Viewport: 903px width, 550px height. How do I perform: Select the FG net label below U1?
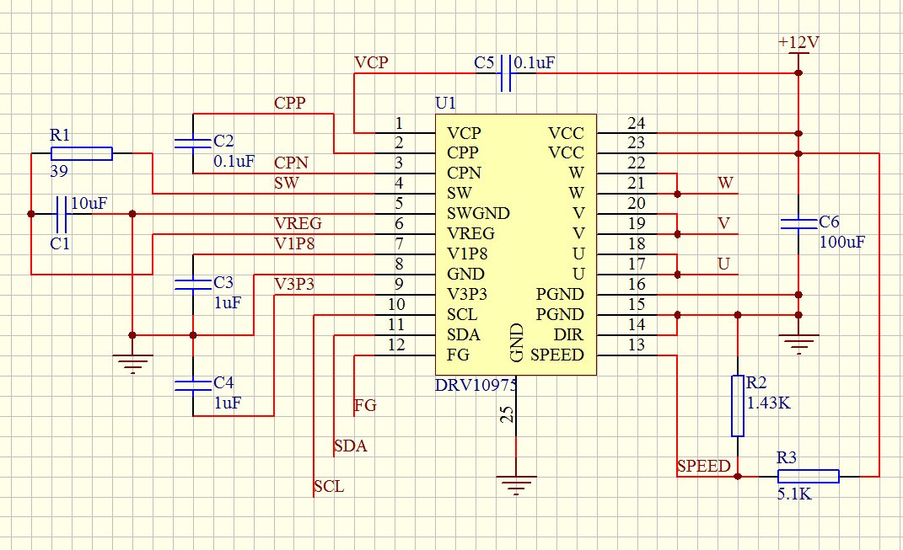[365, 406]
